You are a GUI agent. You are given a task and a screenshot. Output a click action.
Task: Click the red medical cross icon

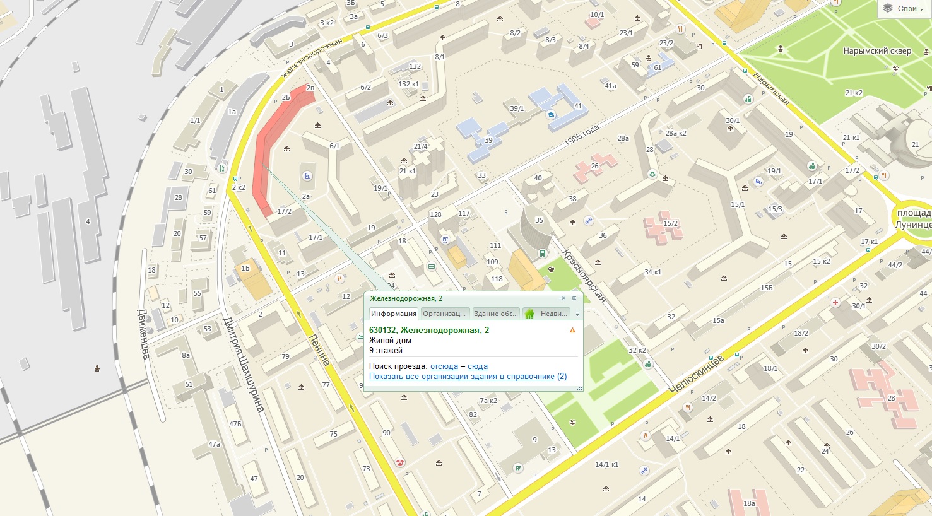(x=836, y=303)
